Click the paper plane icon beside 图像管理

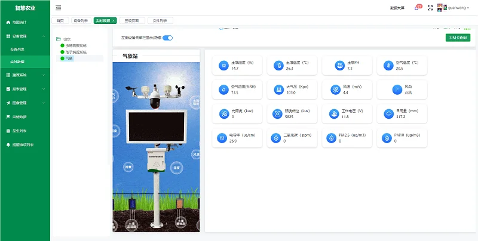[x=8, y=103]
